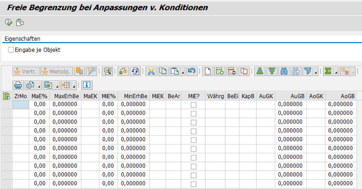Expand the sum total dropdown arrow
Viewport: 362px width, 189px height.
[x=336, y=72]
